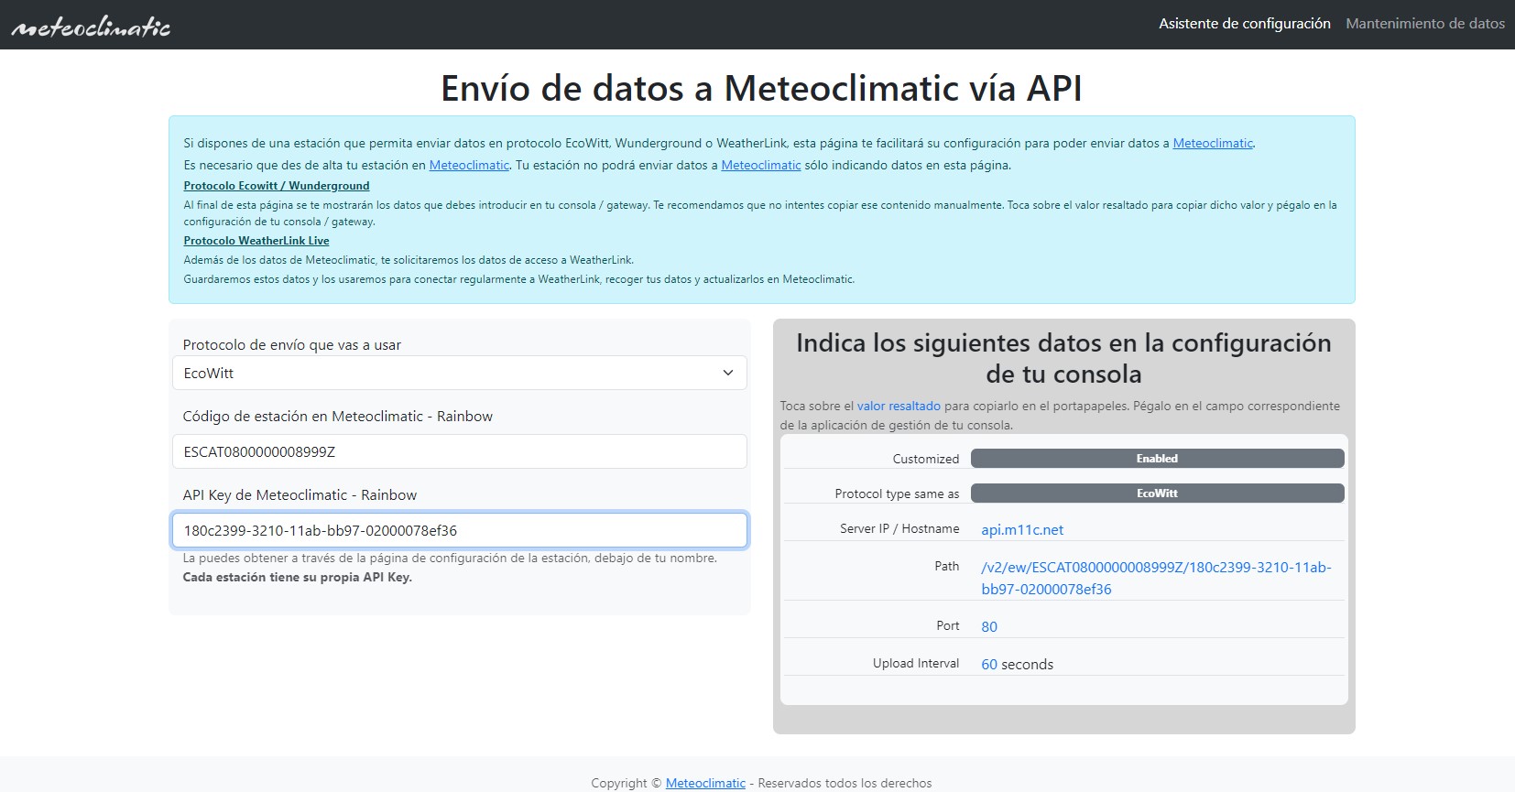Open Meteoclimatic link after 'enviar datos a' in second line
Screen dimensions: 1515x792
(760, 166)
